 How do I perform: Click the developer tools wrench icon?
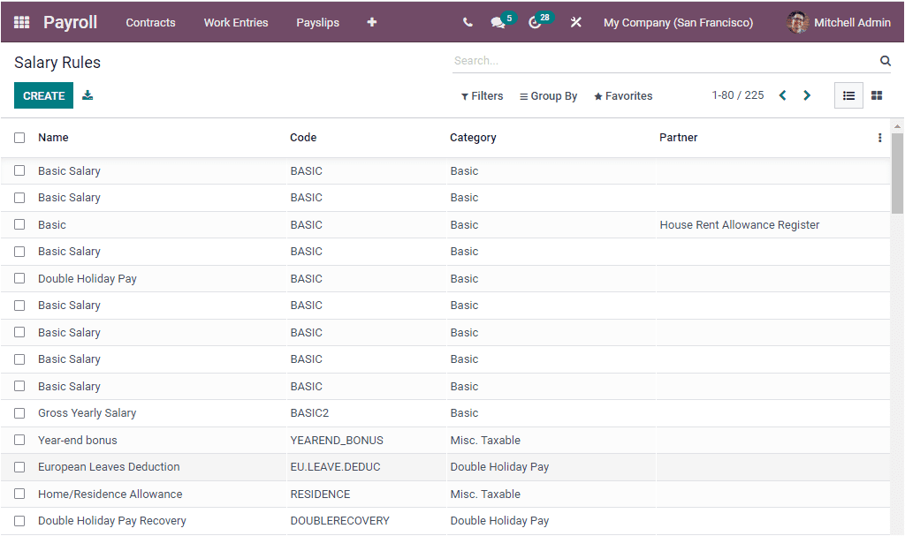(x=575, y=22)
